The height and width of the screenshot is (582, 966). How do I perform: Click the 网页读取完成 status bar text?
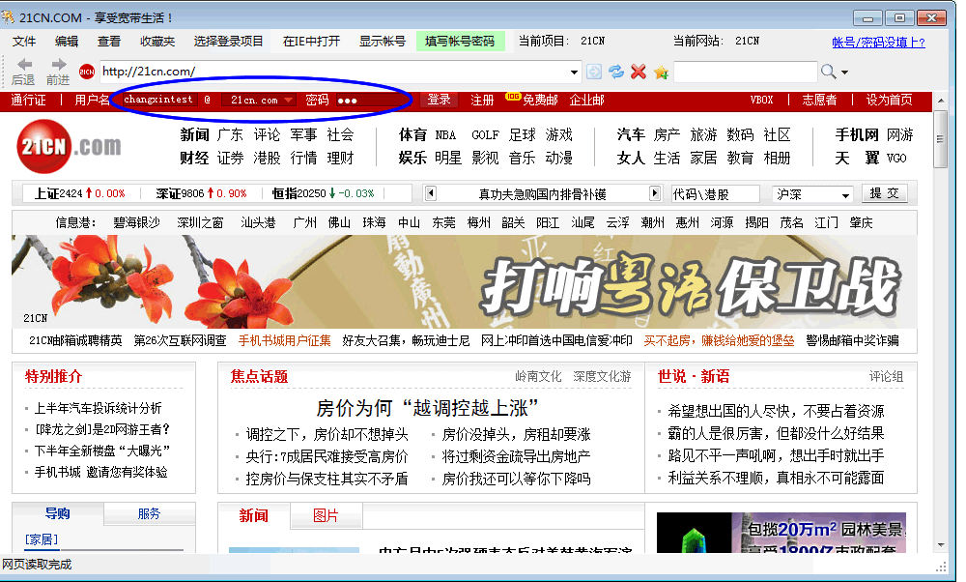click(x=37, y=565)
